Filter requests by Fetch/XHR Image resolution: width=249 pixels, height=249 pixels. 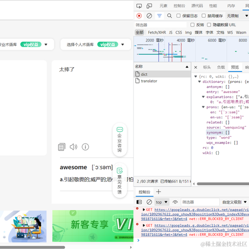[x=157, y=32]
